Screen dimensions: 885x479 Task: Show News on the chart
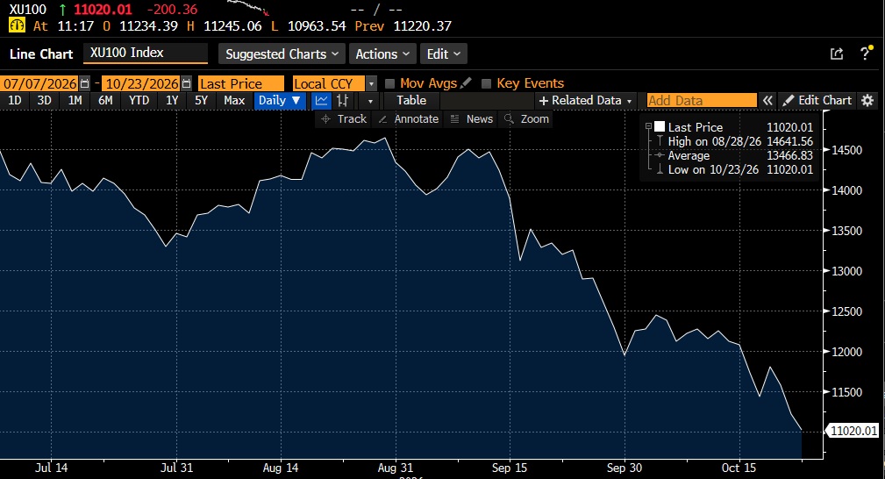tap(472, 119)
